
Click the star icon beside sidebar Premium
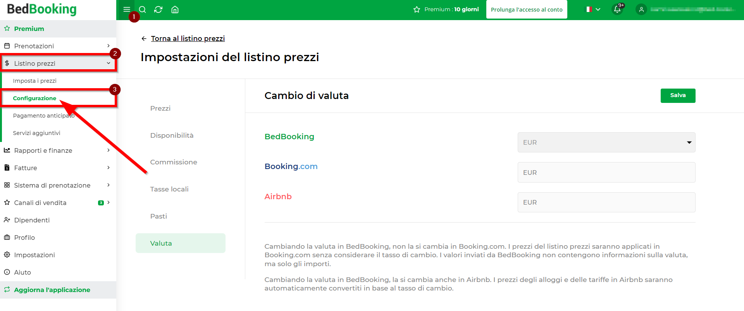click(7, 28)
